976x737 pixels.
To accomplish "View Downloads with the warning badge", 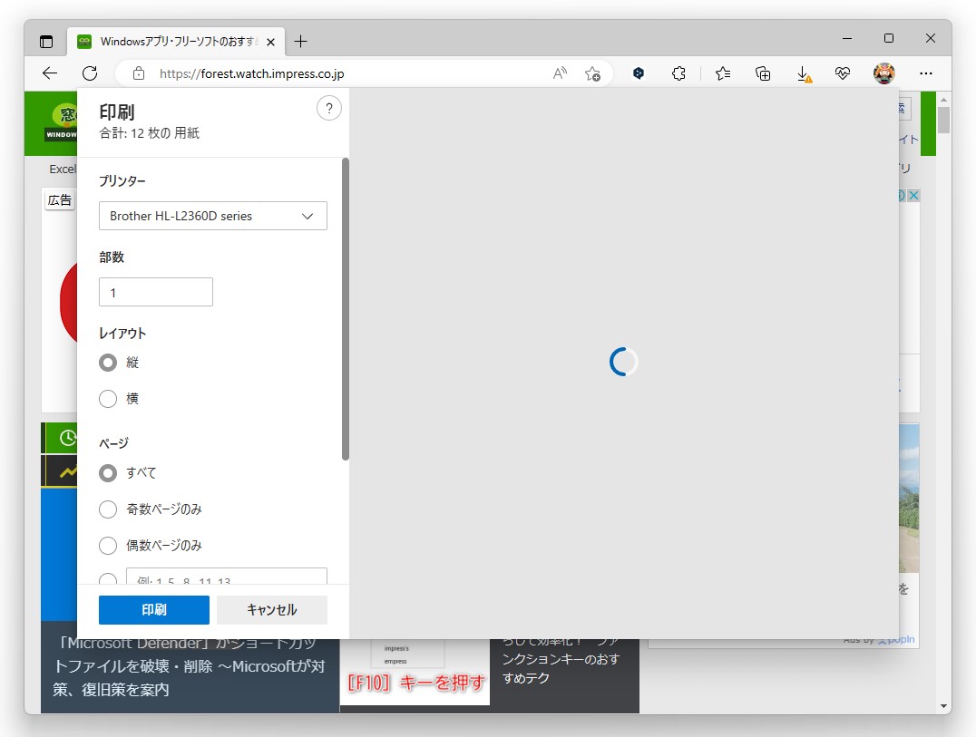I will click(804, 73).
